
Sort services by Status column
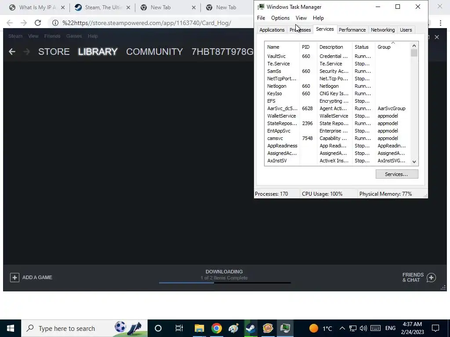tap(363, 47)
